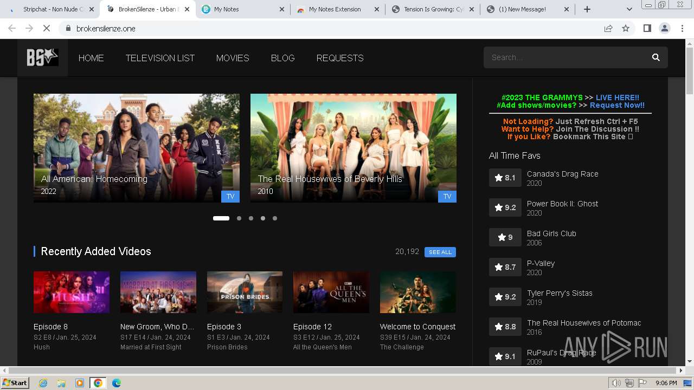The height and width of the screenshot is (390, 694).
Task: Open a new browser tab
Action: coord(587,9)
